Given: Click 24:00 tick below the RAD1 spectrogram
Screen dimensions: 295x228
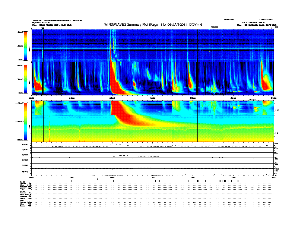Looking at the screenshot, I should pyautogui.click(x=273, y=98).
